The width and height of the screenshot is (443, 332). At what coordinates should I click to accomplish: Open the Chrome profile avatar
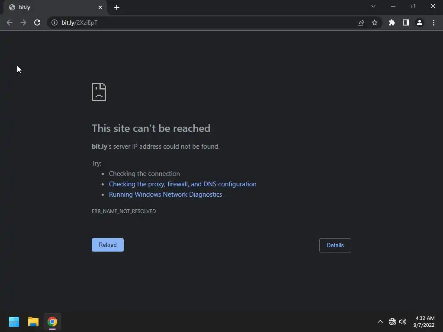(x=420, y=22)
